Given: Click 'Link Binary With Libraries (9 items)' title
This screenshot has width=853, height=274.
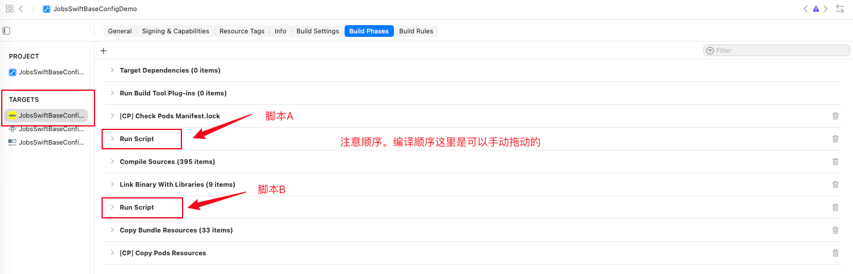Looking at the screenshot, I should click(x=177, y=184).
